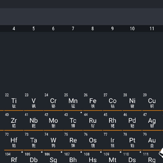Select group 5 column header
This screenshot has height=163, width=163.
(x=34, y=29)
